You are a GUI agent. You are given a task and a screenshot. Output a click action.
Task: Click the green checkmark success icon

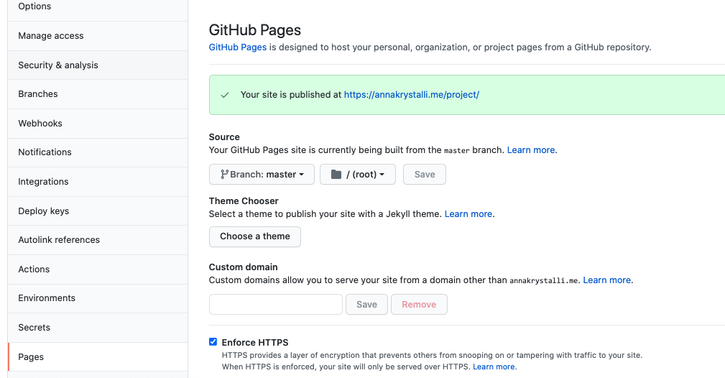(225, 95)
